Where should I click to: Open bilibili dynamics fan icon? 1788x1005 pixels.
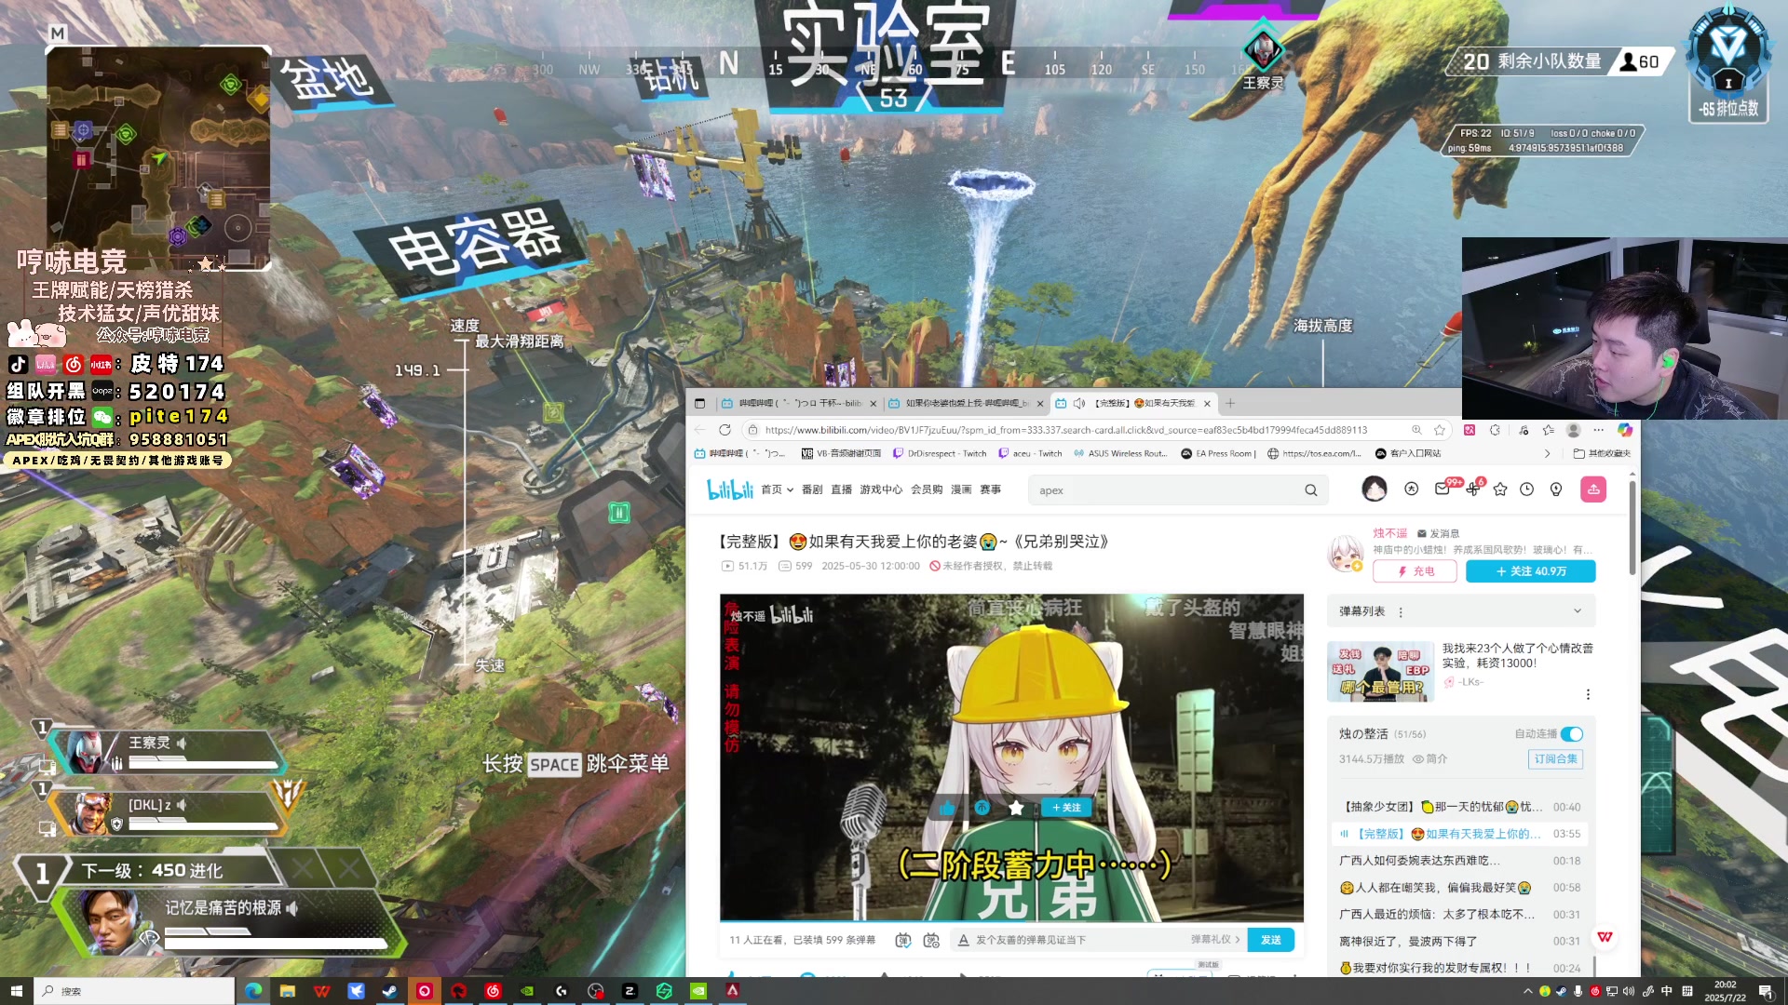1472,489
